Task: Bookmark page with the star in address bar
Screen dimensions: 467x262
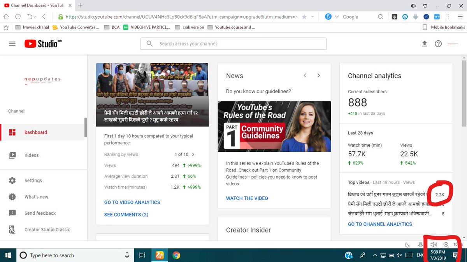Action: 304,17
